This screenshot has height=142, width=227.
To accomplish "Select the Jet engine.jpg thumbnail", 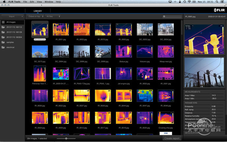I will point(124,74).
